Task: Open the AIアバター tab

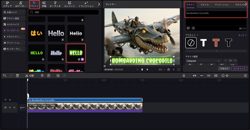Action: pos(21,4)
